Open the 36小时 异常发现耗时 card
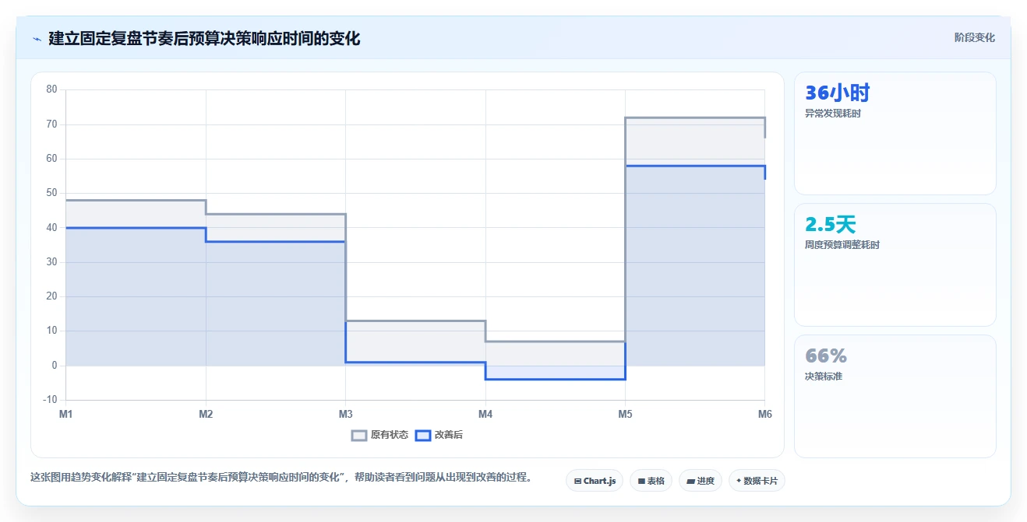Viewport: 1027px width, 522px height. (x=895, y=133)
